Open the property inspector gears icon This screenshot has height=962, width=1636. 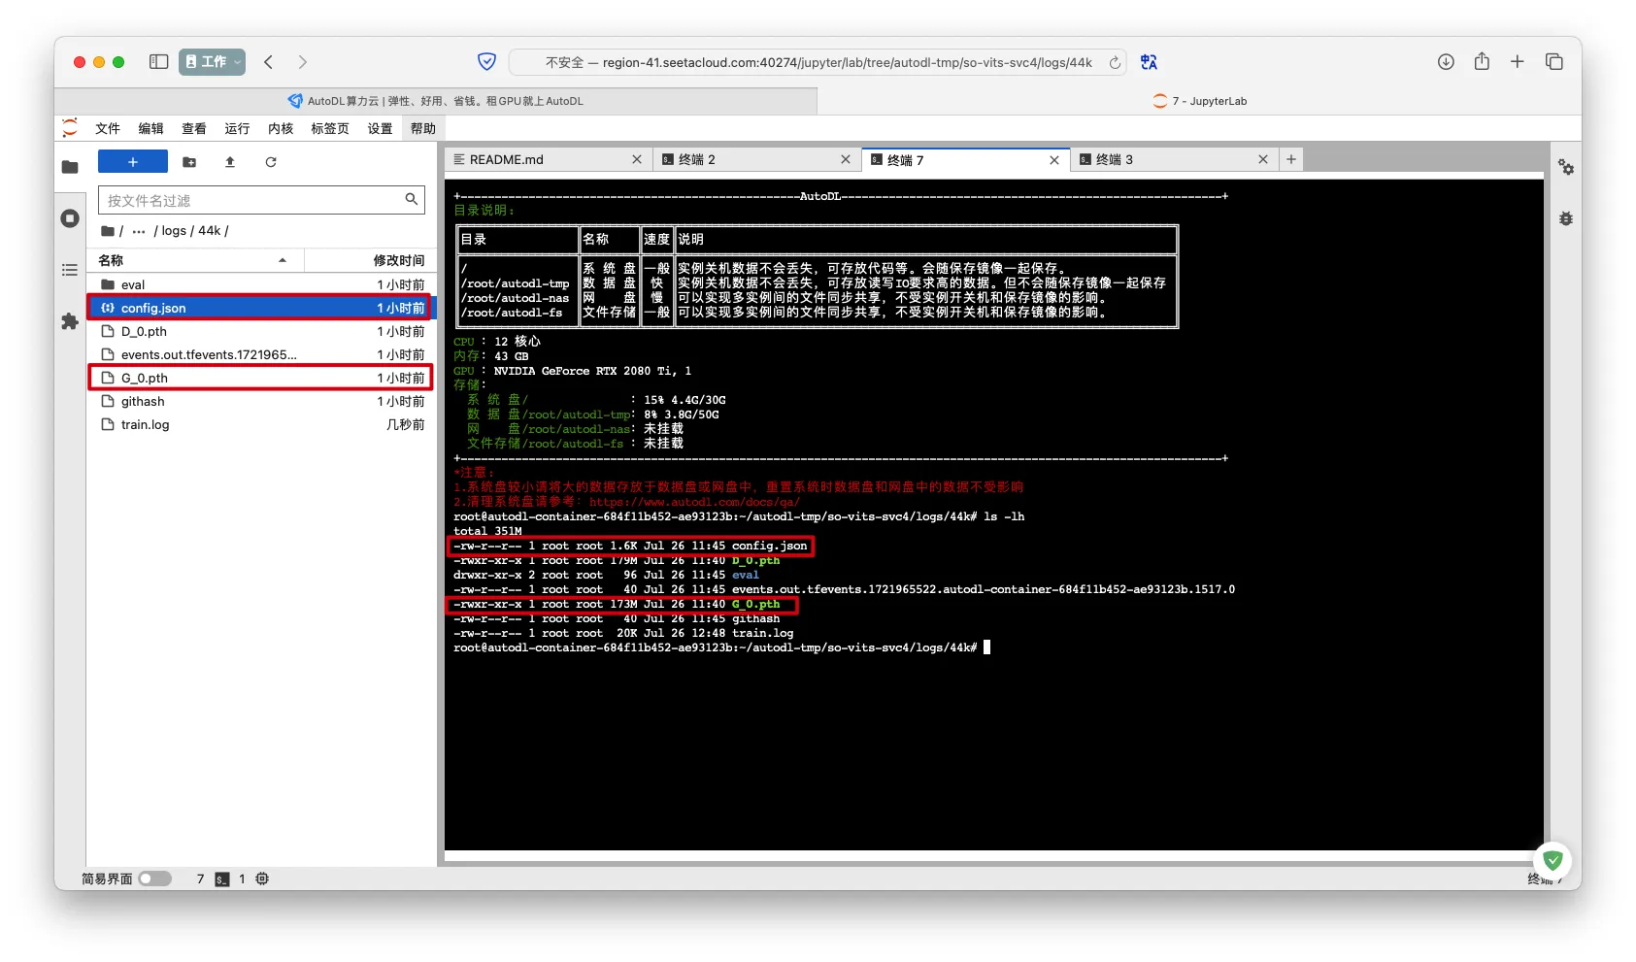1565,167
